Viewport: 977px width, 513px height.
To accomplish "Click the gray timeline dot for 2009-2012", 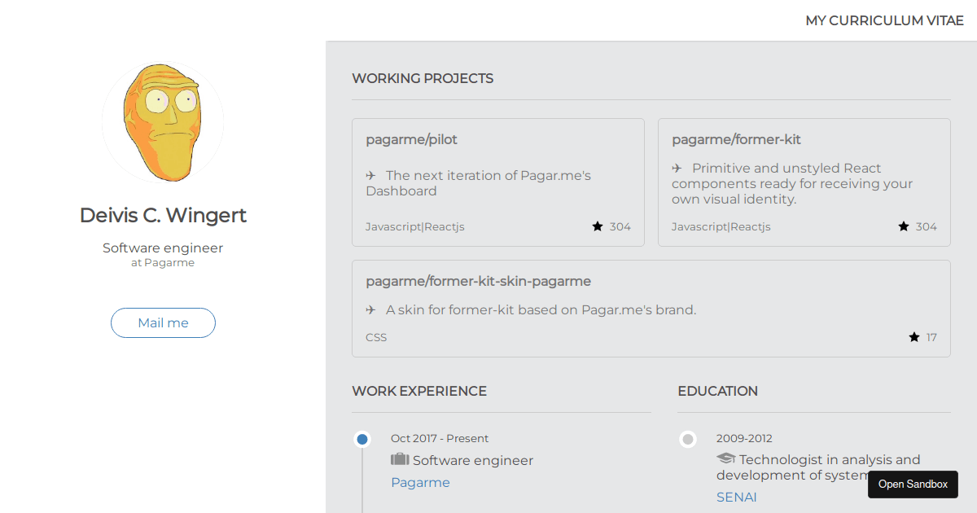I will [688, 440].
